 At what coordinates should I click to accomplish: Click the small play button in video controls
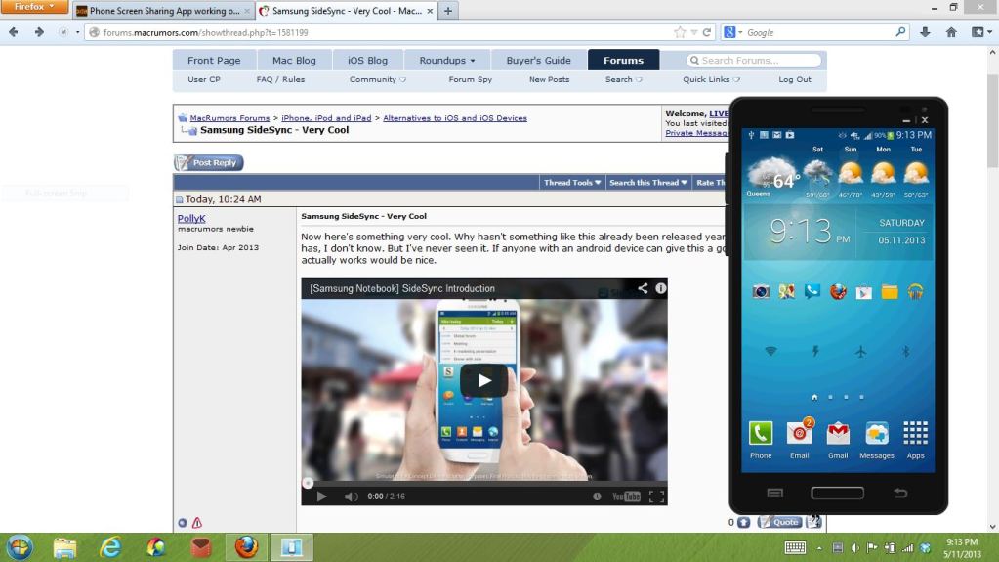tap(321, 497)
